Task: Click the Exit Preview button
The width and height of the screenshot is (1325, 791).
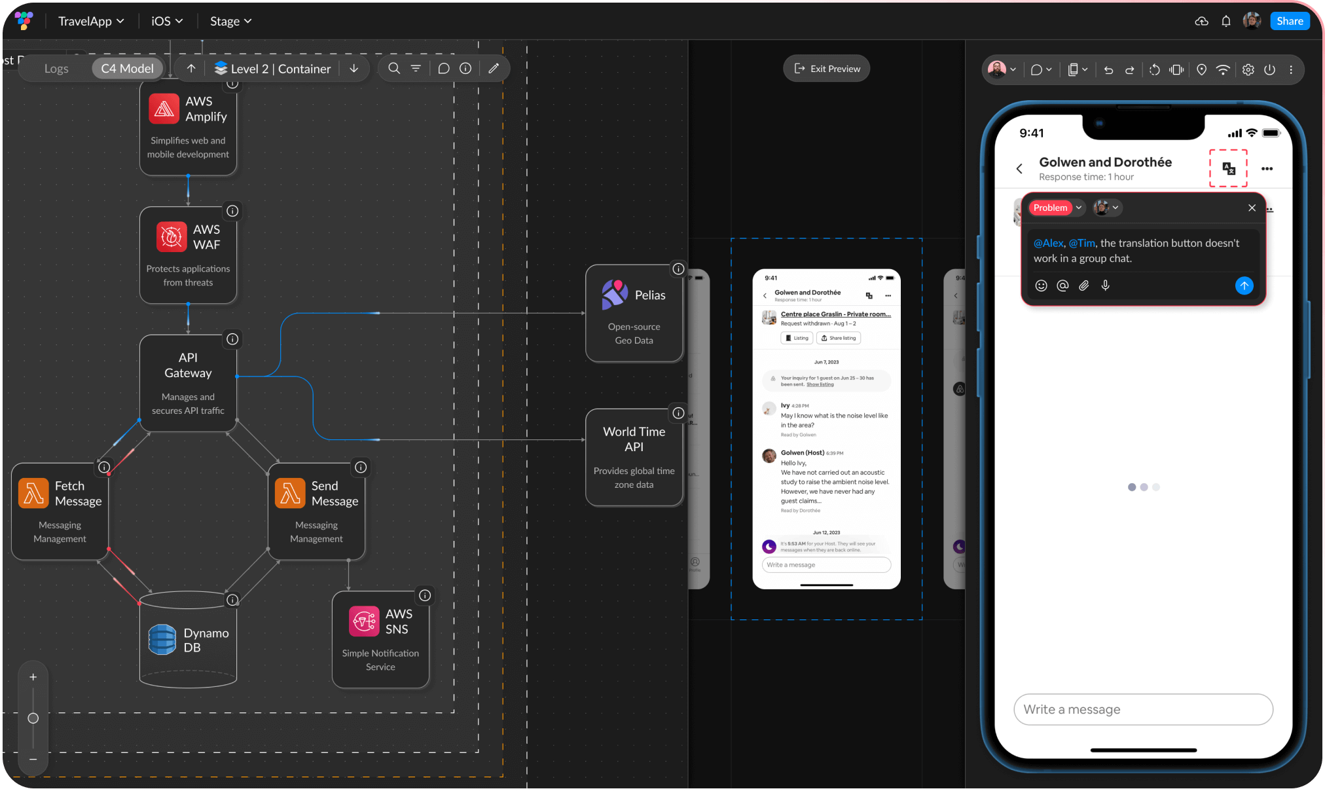Action: [x=827, y=69]
